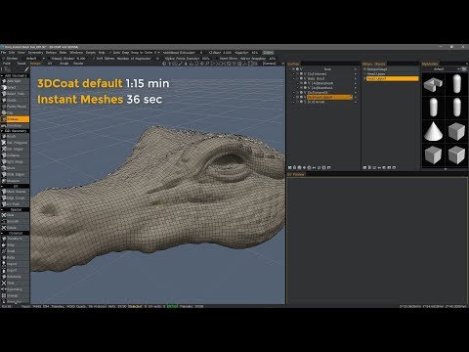Collapse the UV tools section
This screenshot has width=469, height=352.
(2, 186)
